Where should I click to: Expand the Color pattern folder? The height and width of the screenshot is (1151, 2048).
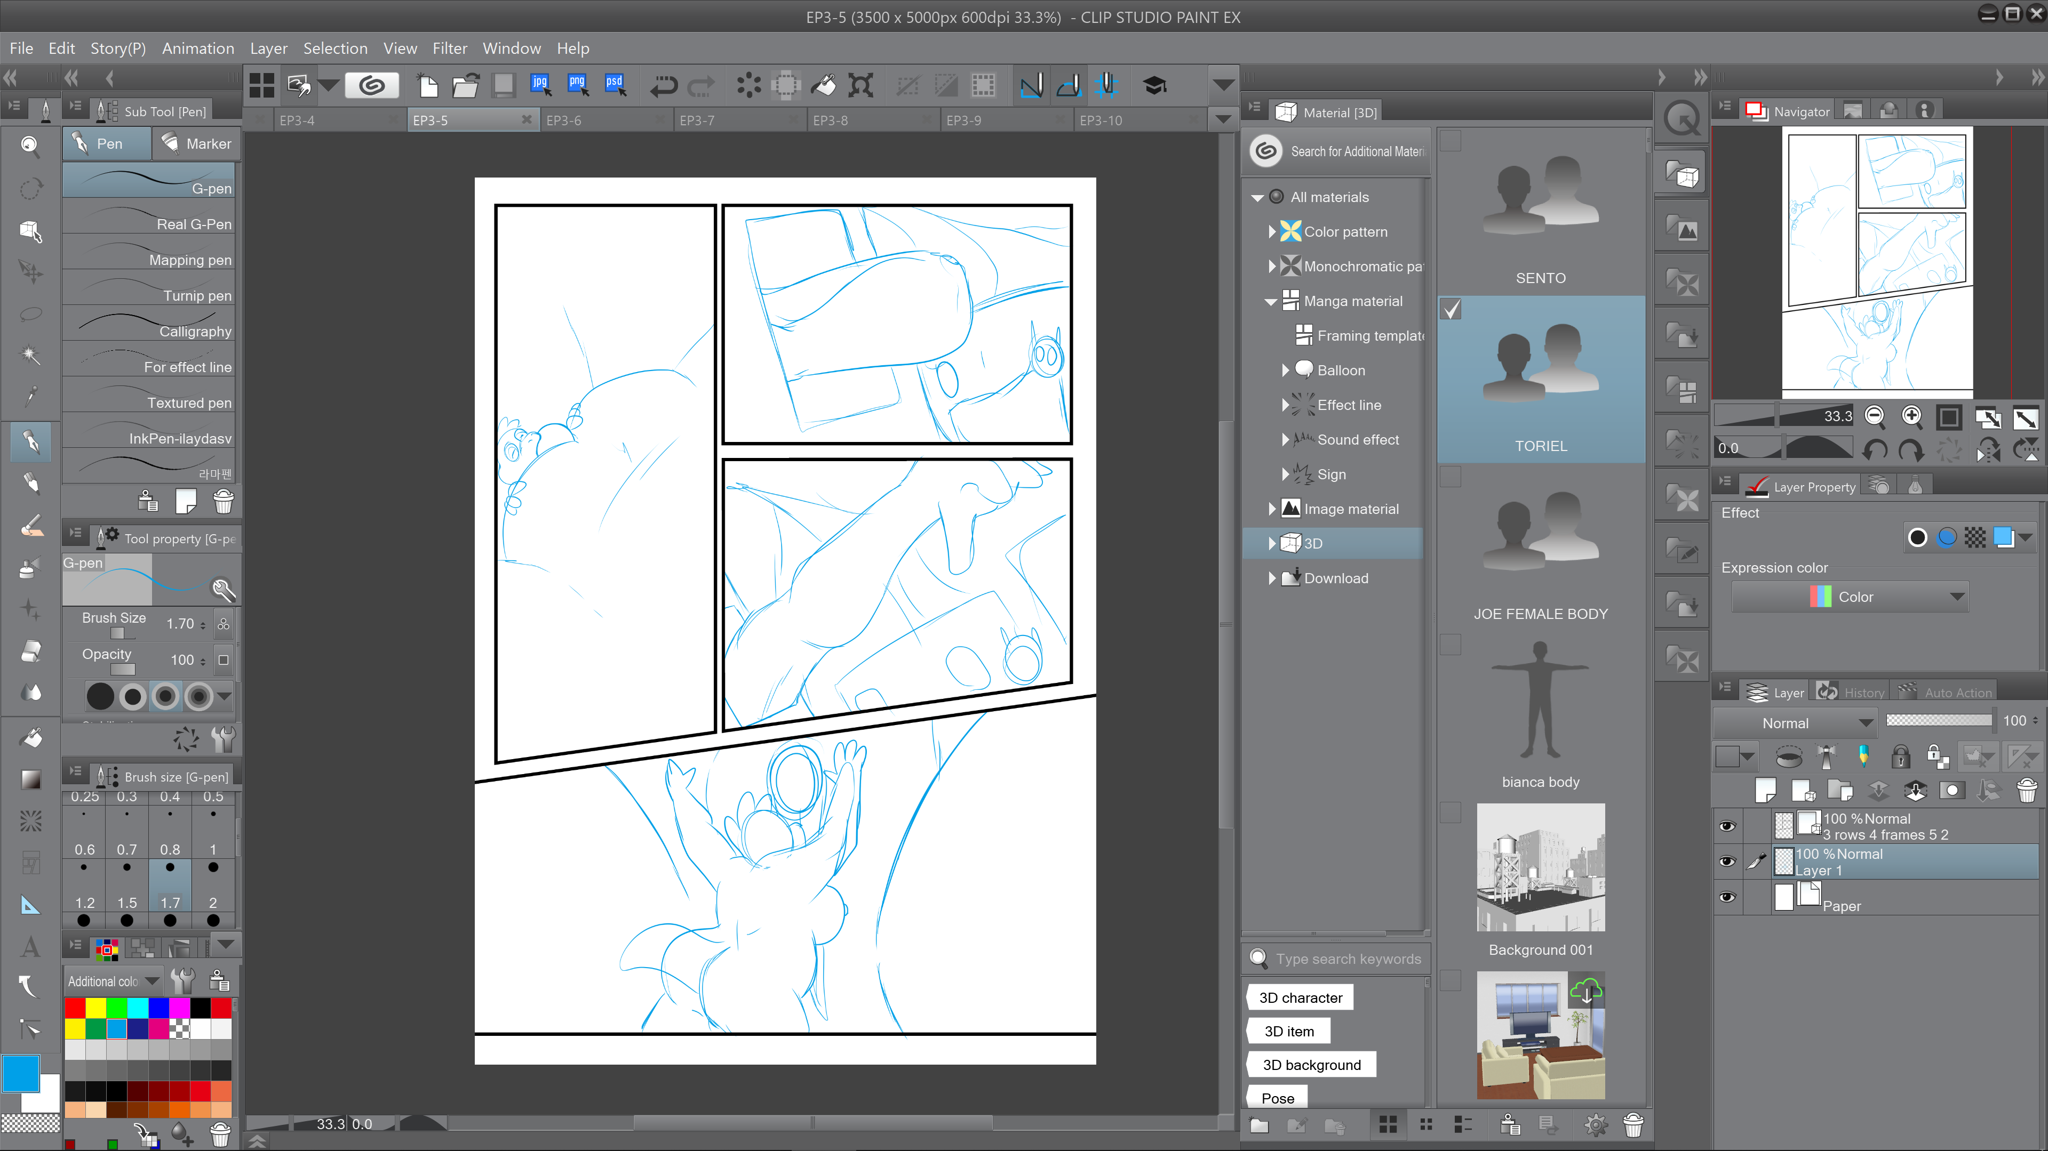coord(1272,231)
